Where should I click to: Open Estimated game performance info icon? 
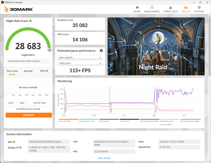click(101, 51)
